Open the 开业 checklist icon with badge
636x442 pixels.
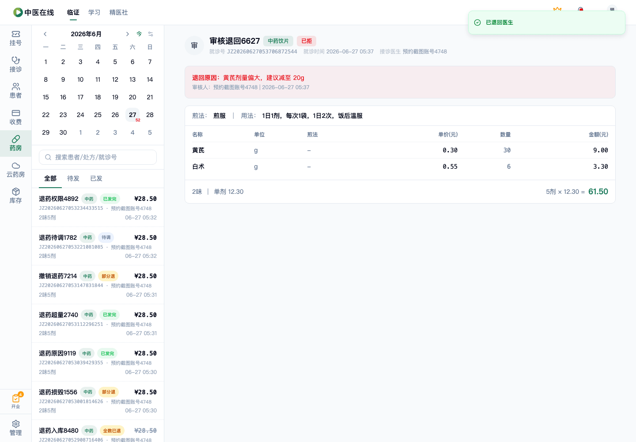pos(16,401)
